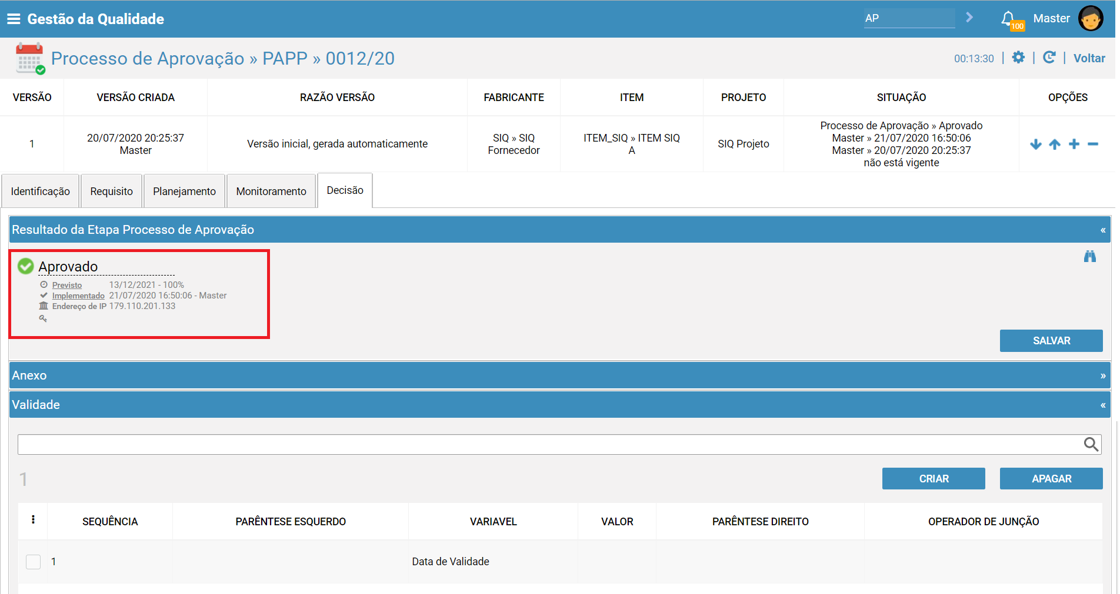Image resolution: width=1120 pixels, height=594 pixels.
Task: Click the up arrow option icon
Action: point(1055,144)
